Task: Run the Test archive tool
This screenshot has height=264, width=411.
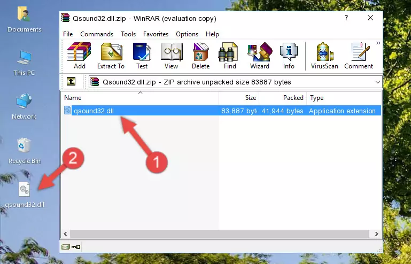Action: (142, 56)
